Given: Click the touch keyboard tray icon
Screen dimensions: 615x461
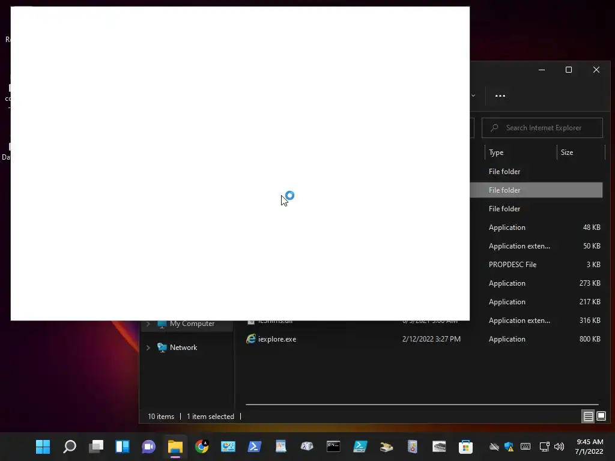Looking at the screenshot, I should (525, 446).
